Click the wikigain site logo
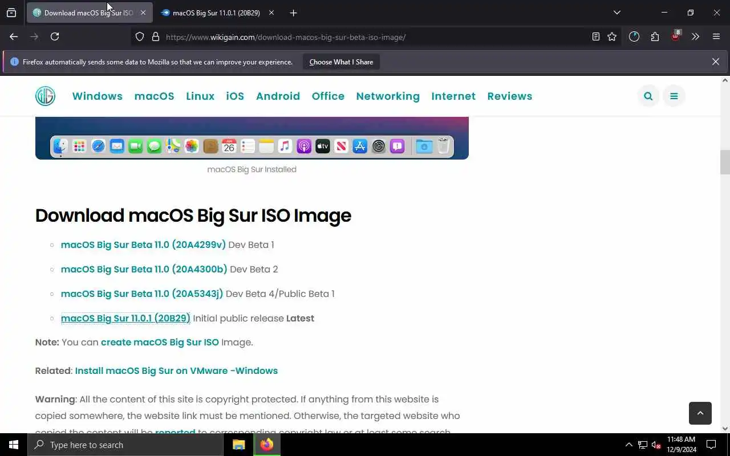 click(x=45, y=96)
